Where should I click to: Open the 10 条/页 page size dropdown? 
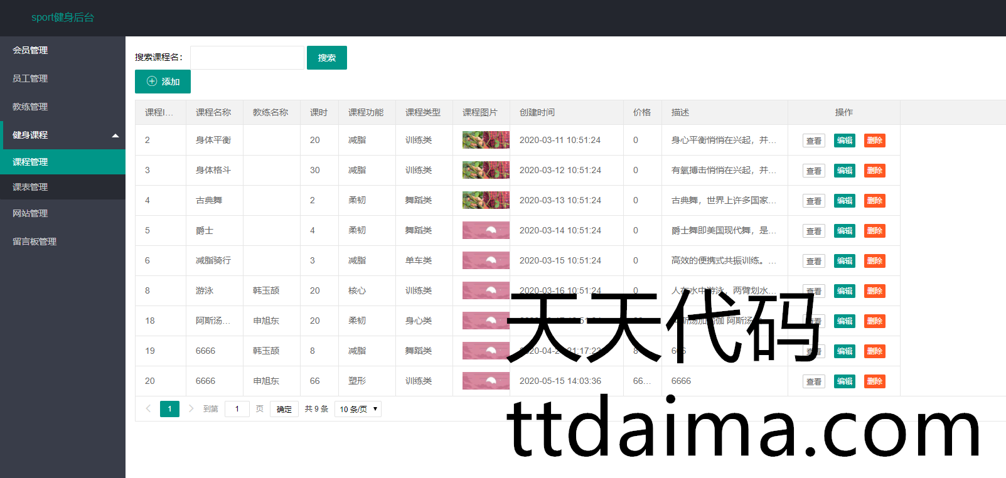tap(358, 409)
